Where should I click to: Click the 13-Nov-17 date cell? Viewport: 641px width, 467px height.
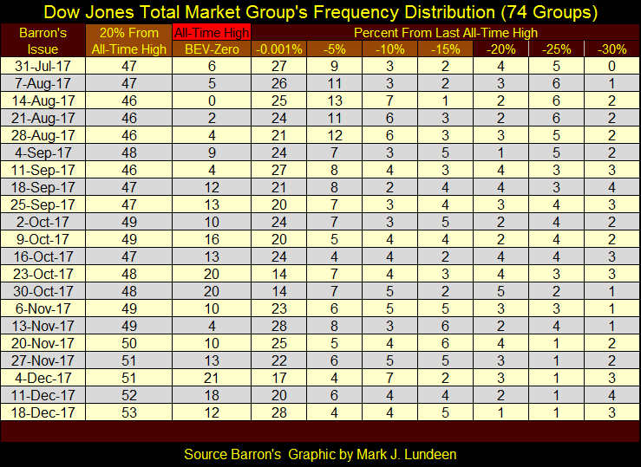tap(43, 324)
